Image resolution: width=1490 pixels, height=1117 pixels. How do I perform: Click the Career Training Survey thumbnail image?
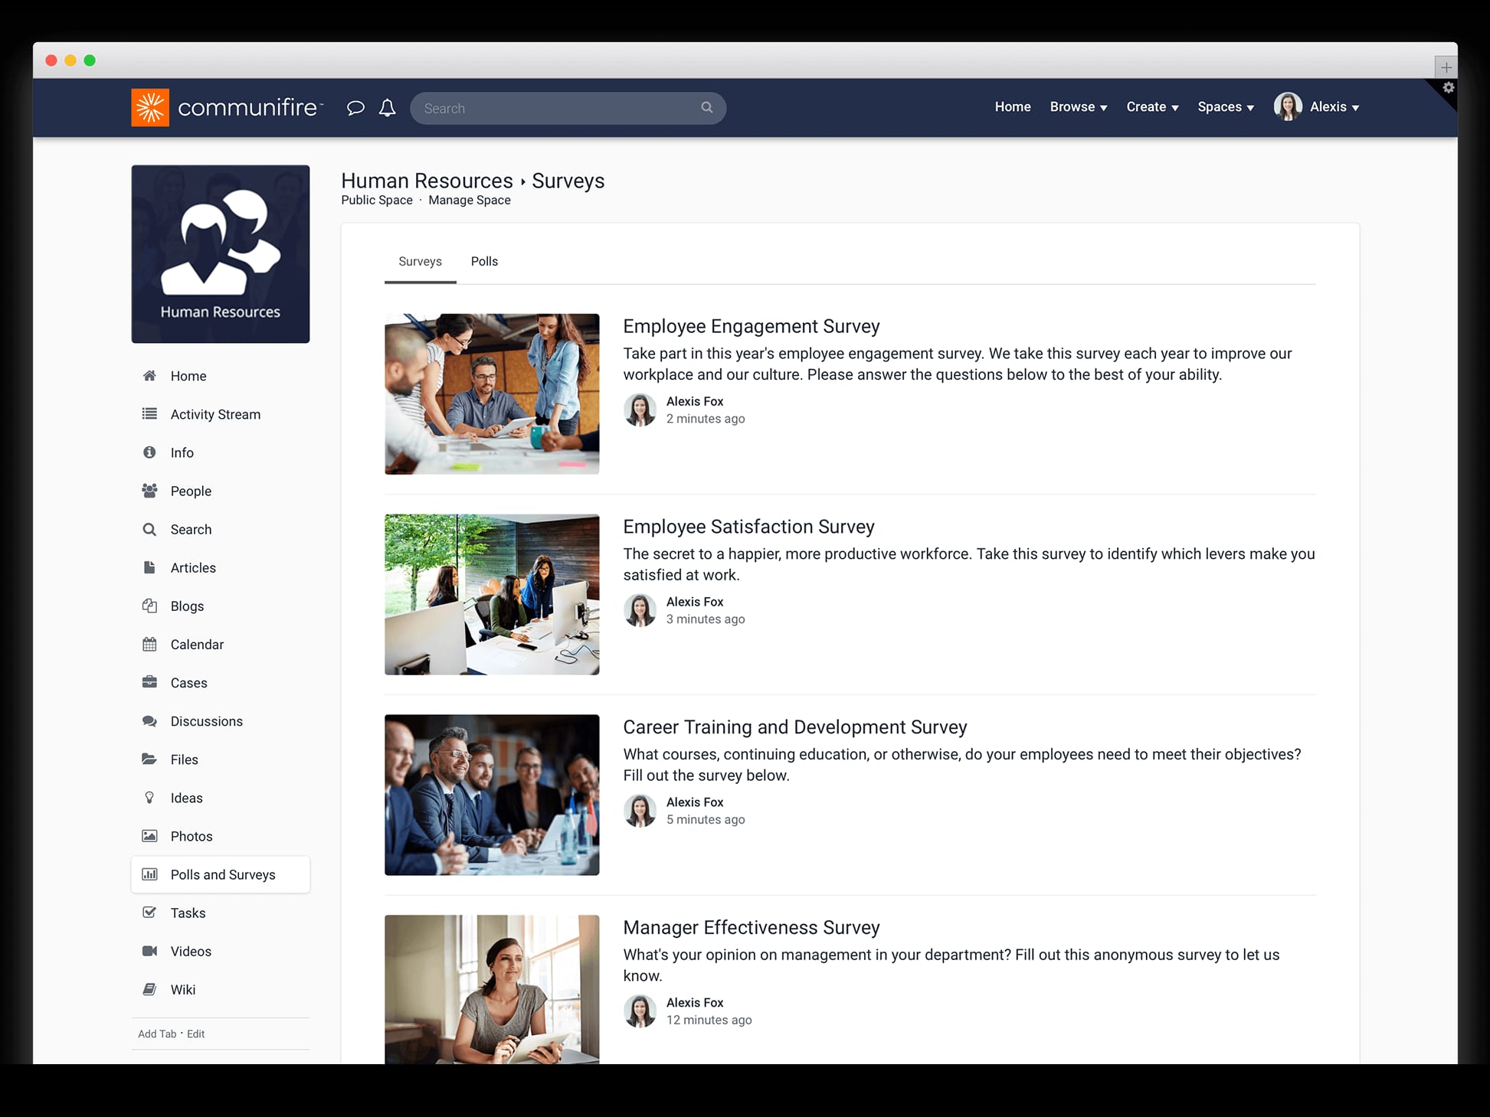pyautogui.click(x=492, y=795)
